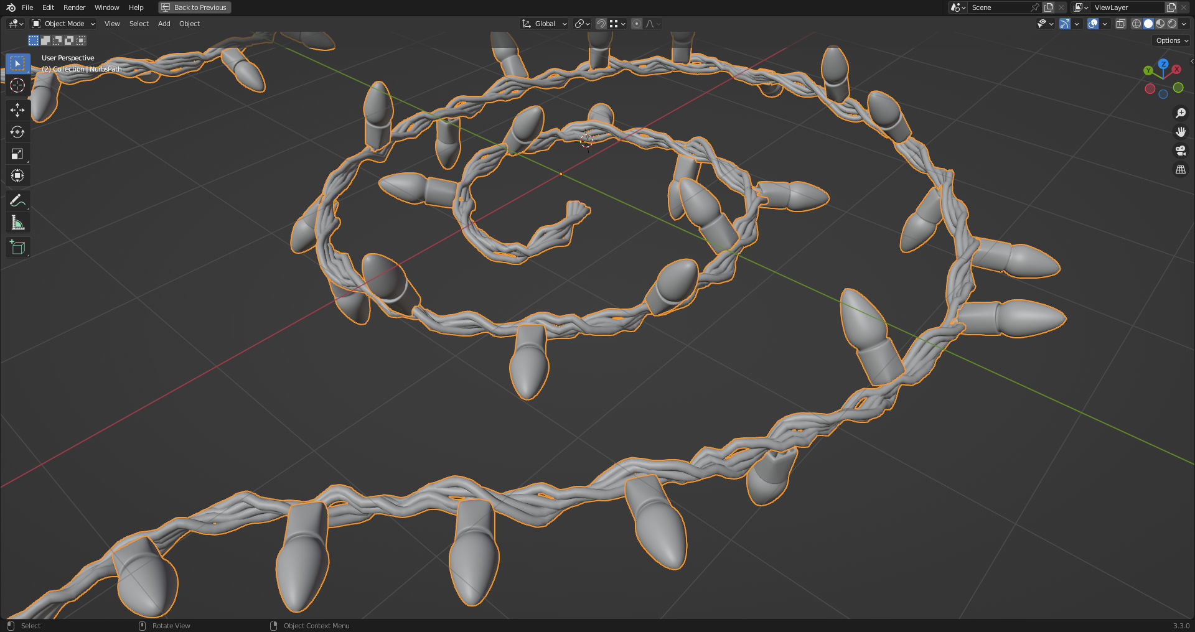Open the pivot point dropdown
The image size is (1195, 632).
click(x=582, y=24)
